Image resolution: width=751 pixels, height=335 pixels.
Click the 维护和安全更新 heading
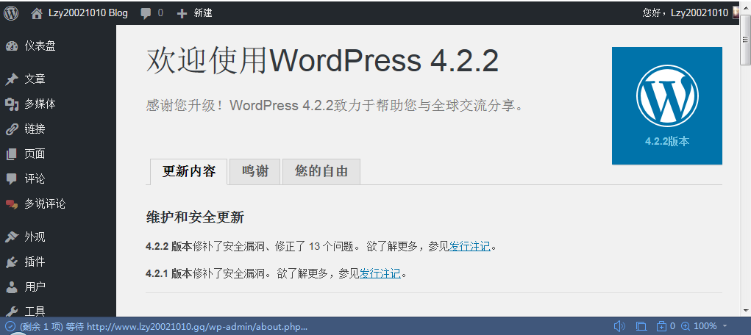click(x=195, y=217)
